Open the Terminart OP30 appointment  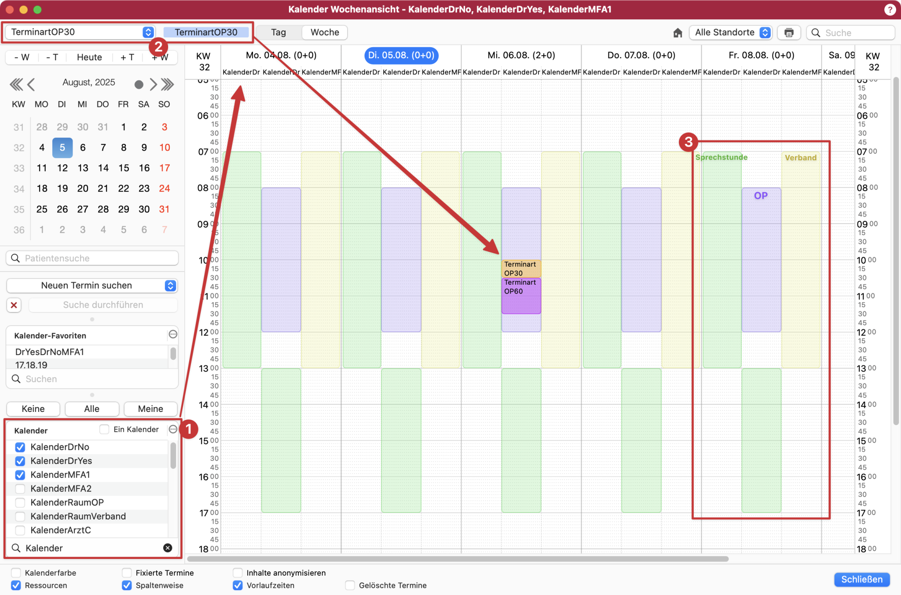click(521, 269)
